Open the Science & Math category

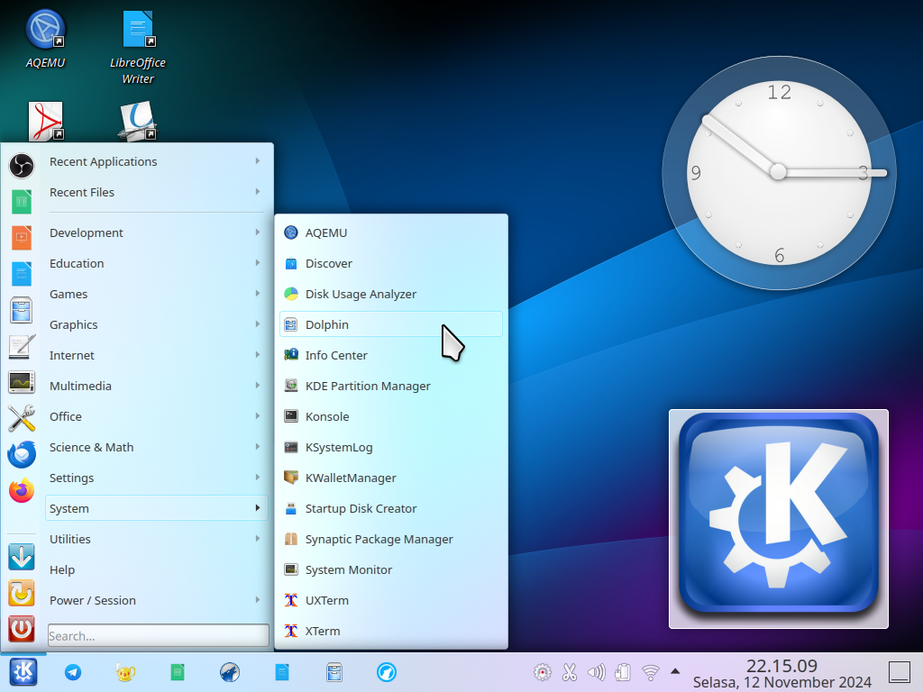(x=157, y=447)
